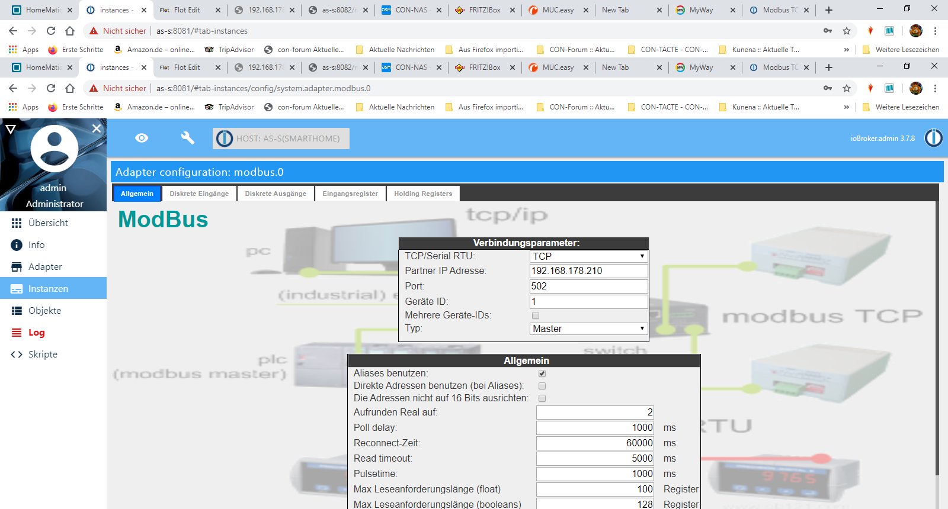The height and width of the screenshot is (509, 948).
Task: Click the sidebar triangle menu icon
Action: coord(11,128)
